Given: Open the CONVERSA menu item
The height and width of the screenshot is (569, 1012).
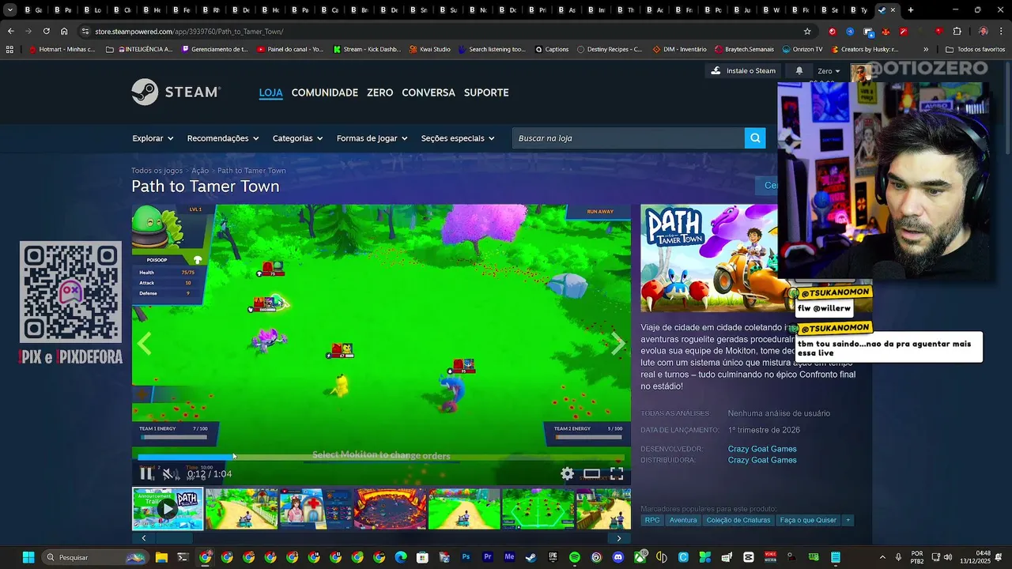Looking at the screenshot, I should [429, 92].
